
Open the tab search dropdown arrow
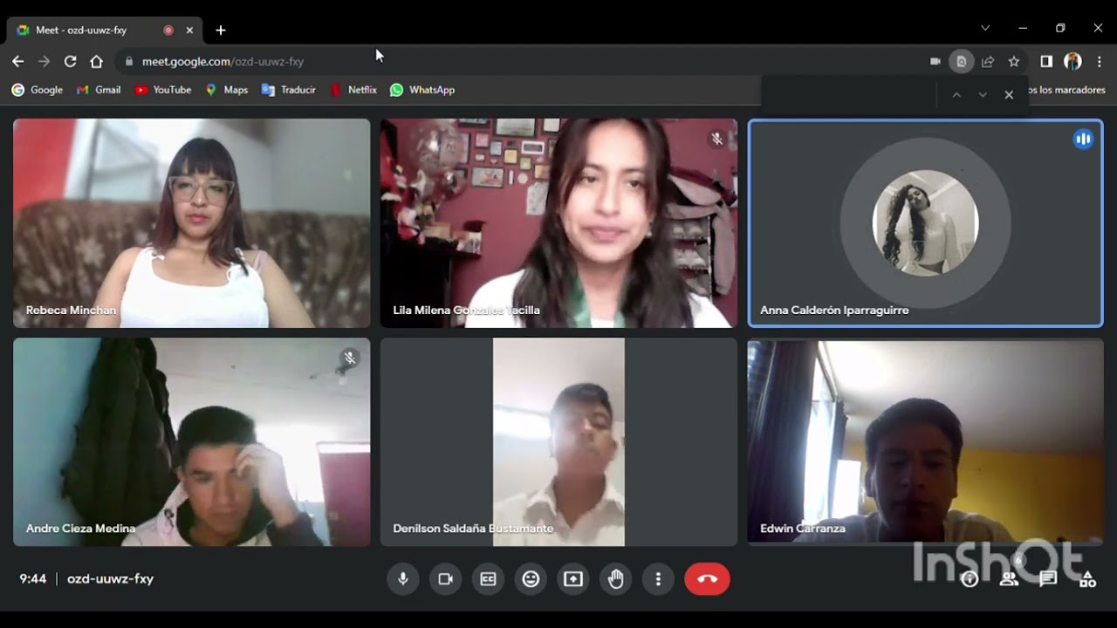(985, 28)
